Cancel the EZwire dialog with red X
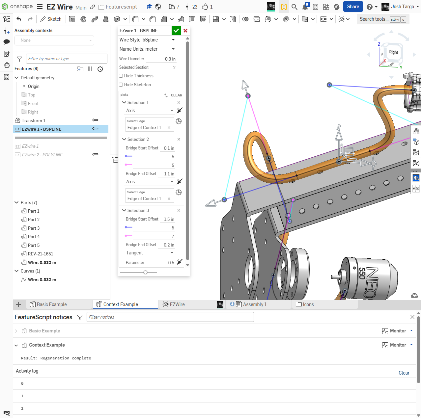Image resolution: width=421 pixels, height=418 pixels. [185, 31]
